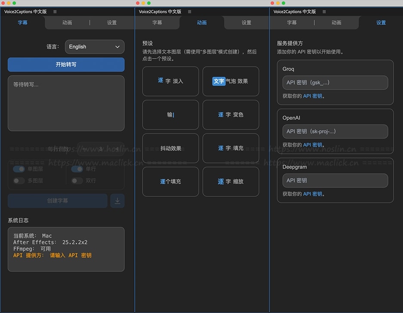The image size is (403, 313).
Task: Open the hamburger menu of the rightmost panel
Action: coord(324,12)
